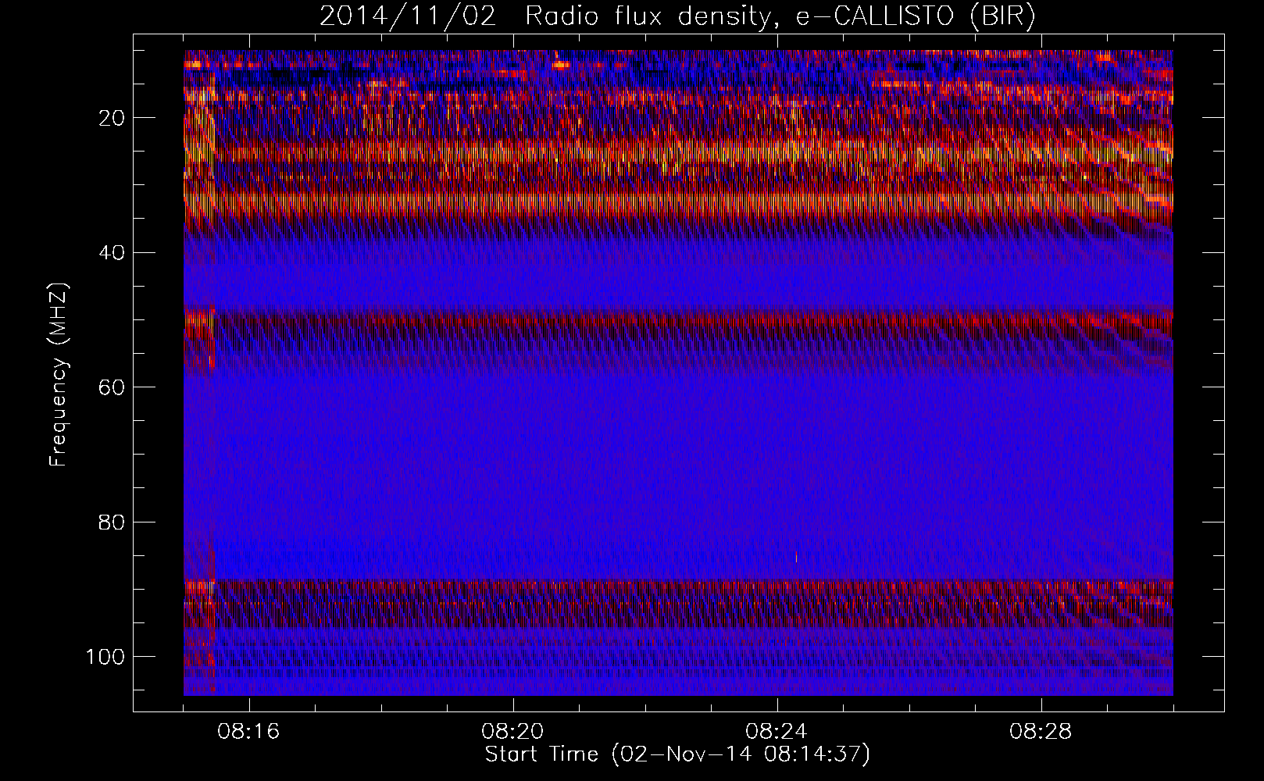
Task: Click the time tick label 08:20
Action: tap(513, 732)
